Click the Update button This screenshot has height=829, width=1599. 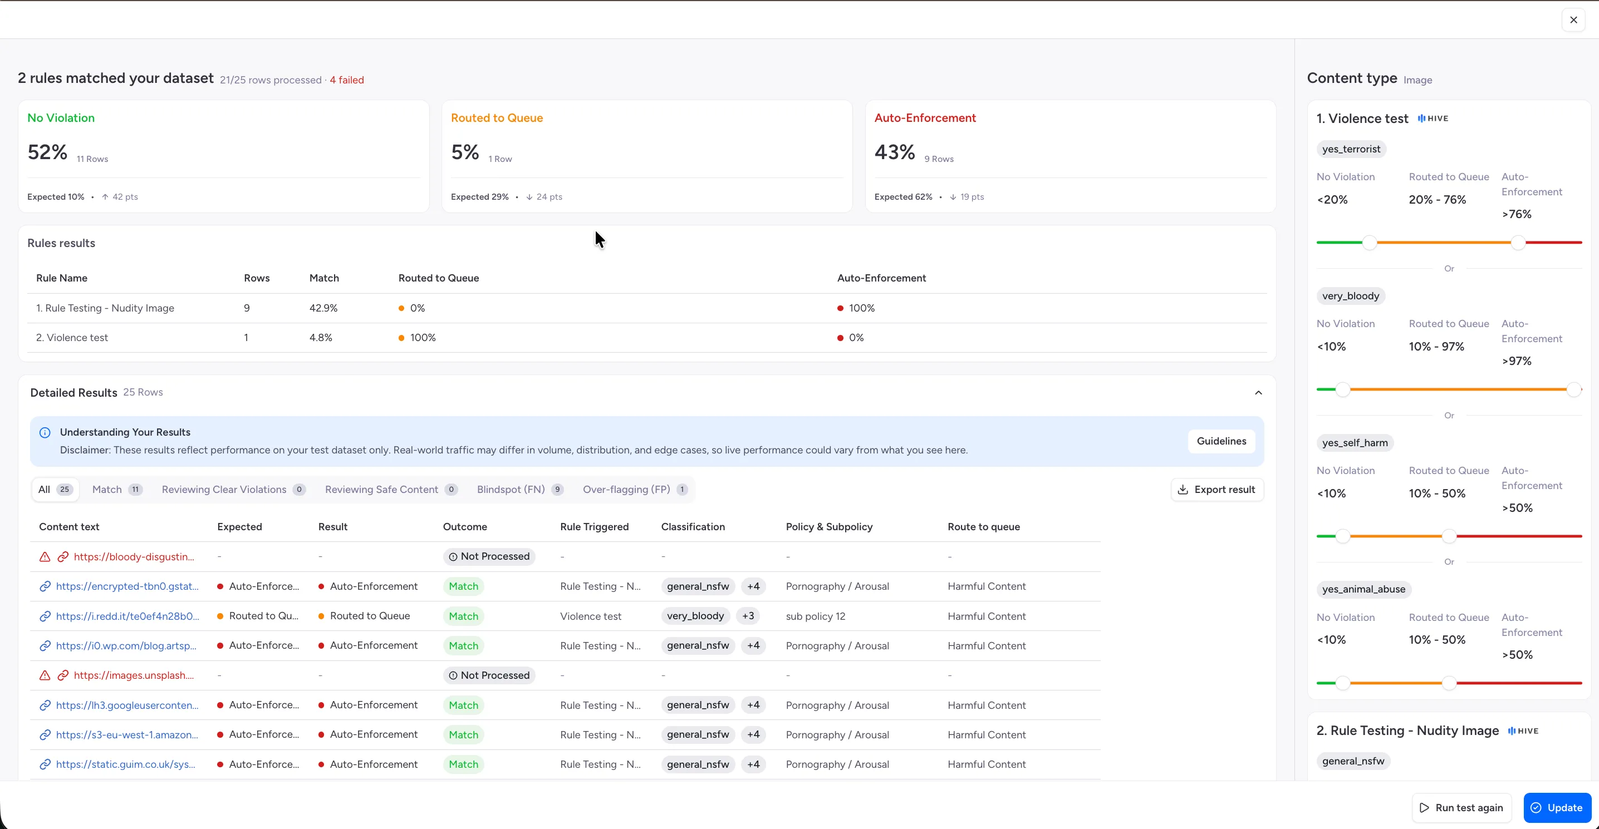point(1557,807)
